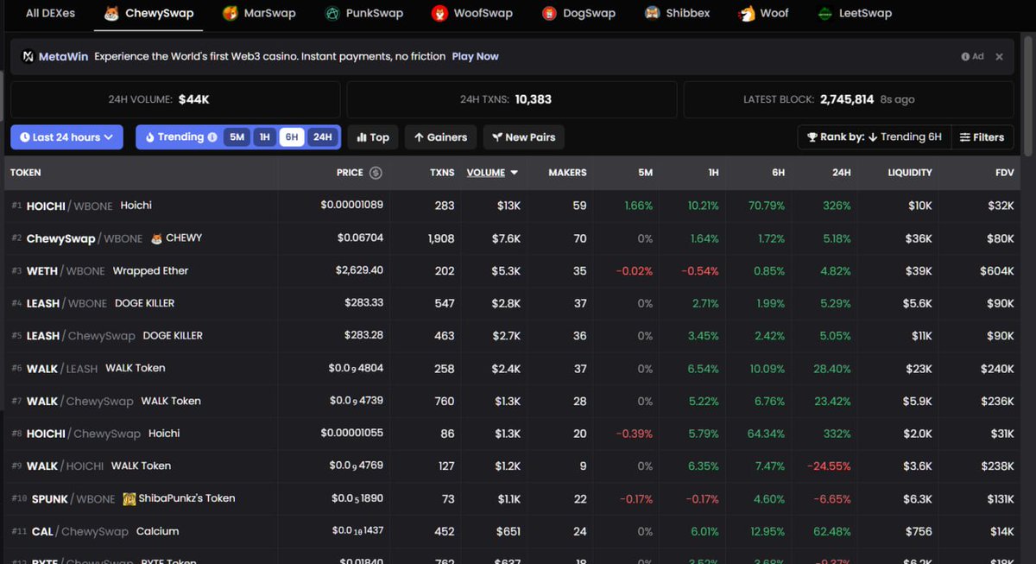Click the LATEST BLOCK 2,745,814 stat
This screenshot has width=1036, height=564.
point(849,99)
